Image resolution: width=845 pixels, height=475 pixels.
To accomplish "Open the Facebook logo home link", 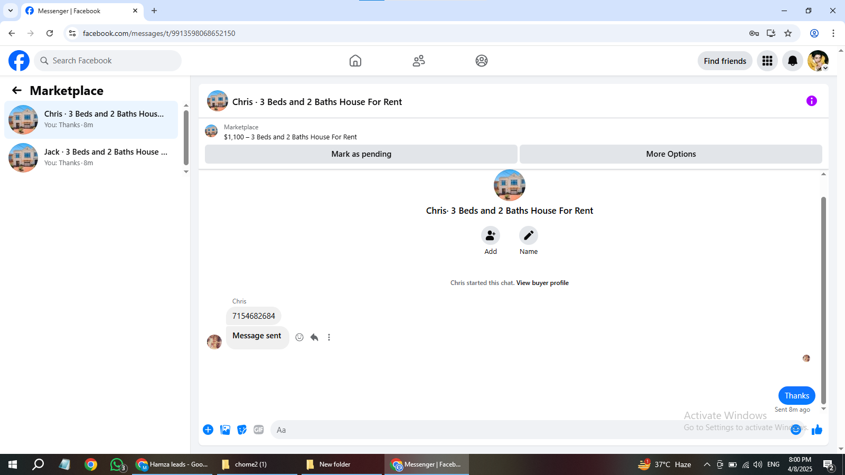I will [19, 61].
